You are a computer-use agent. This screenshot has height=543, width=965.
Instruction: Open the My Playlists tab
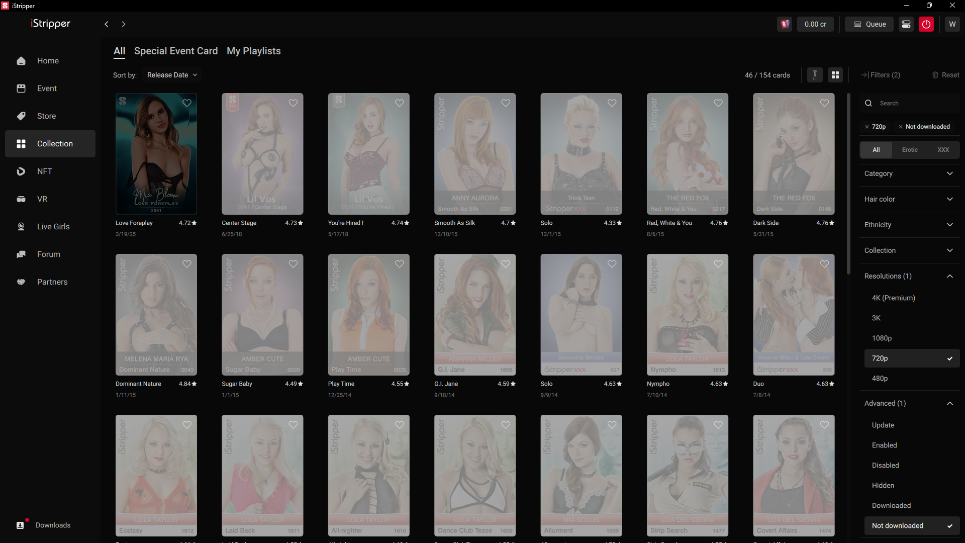[x=253, y=51]
